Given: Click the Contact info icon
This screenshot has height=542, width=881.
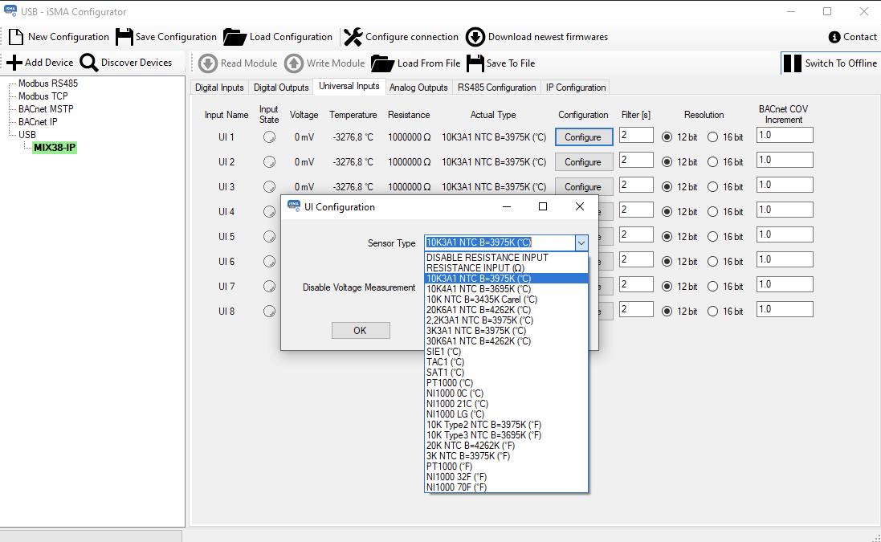Looking at the screenshot, I should pyautogui.click(x=835, y=37).
